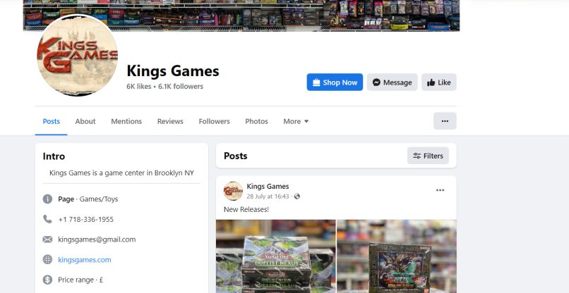Open the page's three-dot options button
Viewport: 569px width, 293px height.
(x=445, y=121)
